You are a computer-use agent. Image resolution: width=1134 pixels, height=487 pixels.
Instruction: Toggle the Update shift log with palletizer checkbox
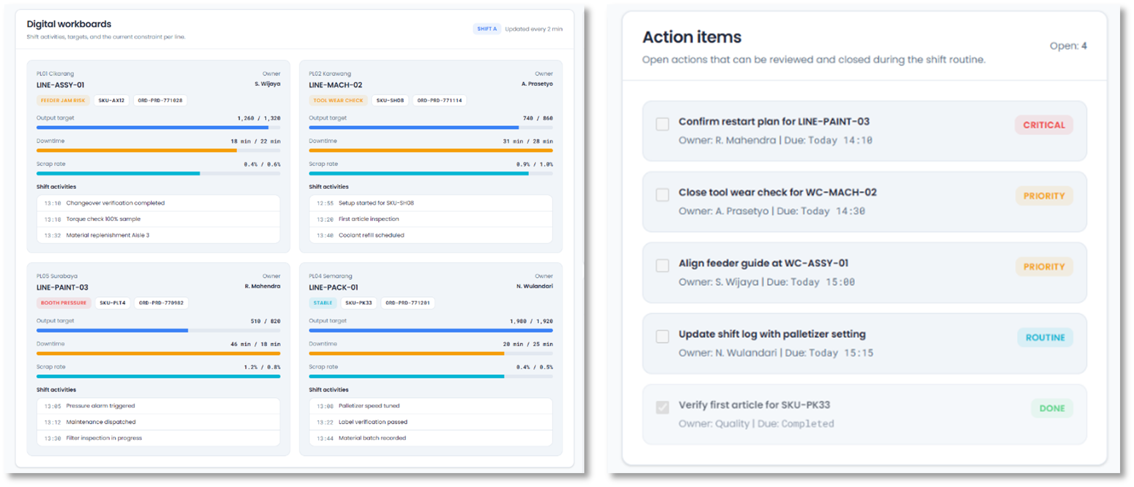pyautogui.click(x=662, y=336)
